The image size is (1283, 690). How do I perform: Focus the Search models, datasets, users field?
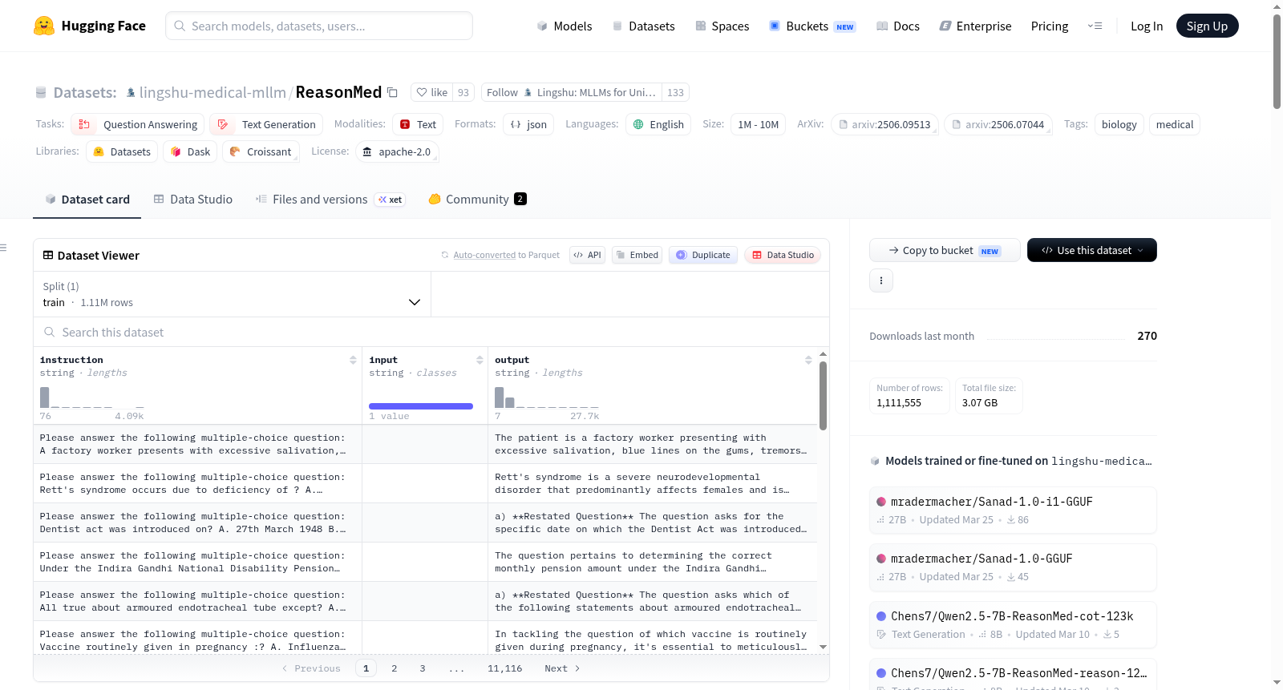pyautogui.click(x=319, y=26)
